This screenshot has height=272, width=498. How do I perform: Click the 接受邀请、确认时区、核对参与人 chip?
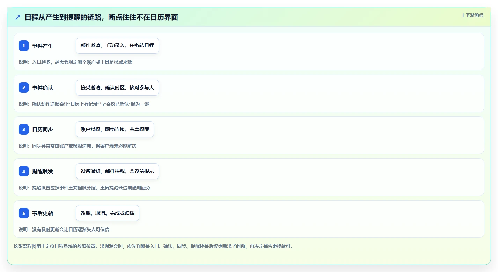117,88
